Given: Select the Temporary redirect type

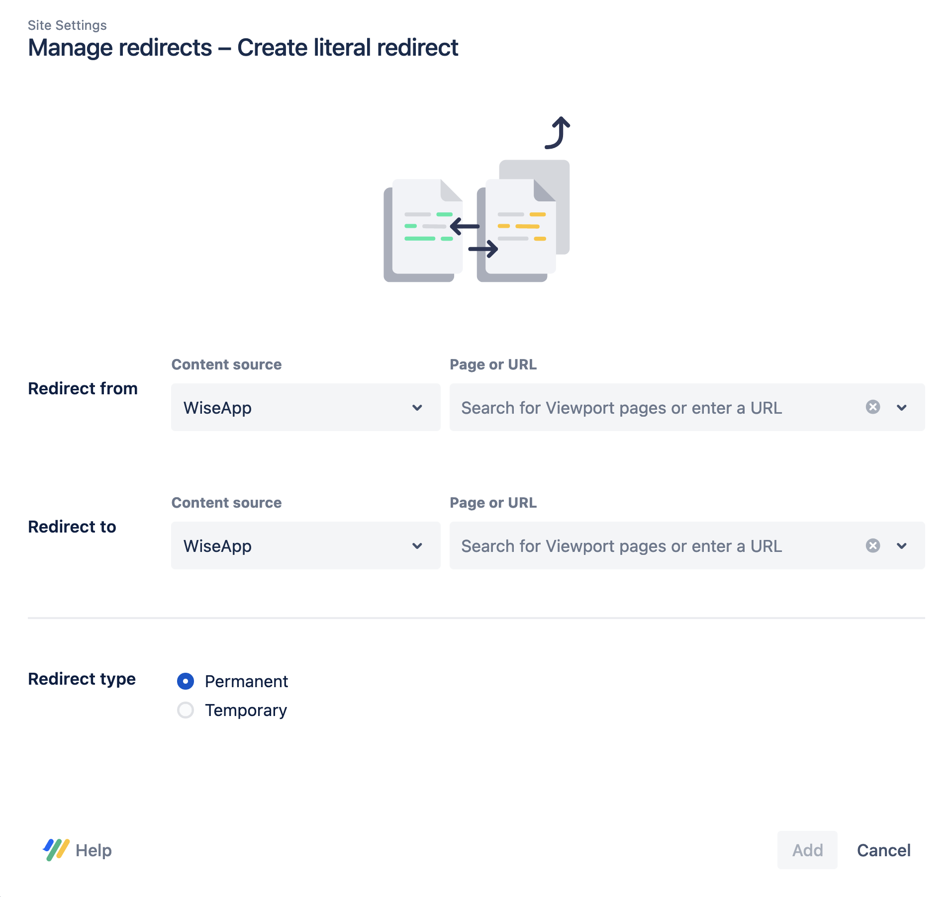Looking at the screenshot, I should click(x=186, y=710).
